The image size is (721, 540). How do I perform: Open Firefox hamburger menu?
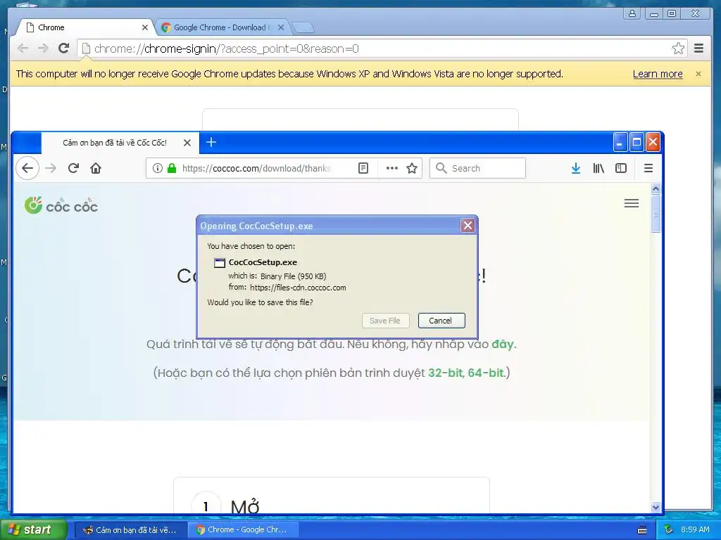point(648,168)
